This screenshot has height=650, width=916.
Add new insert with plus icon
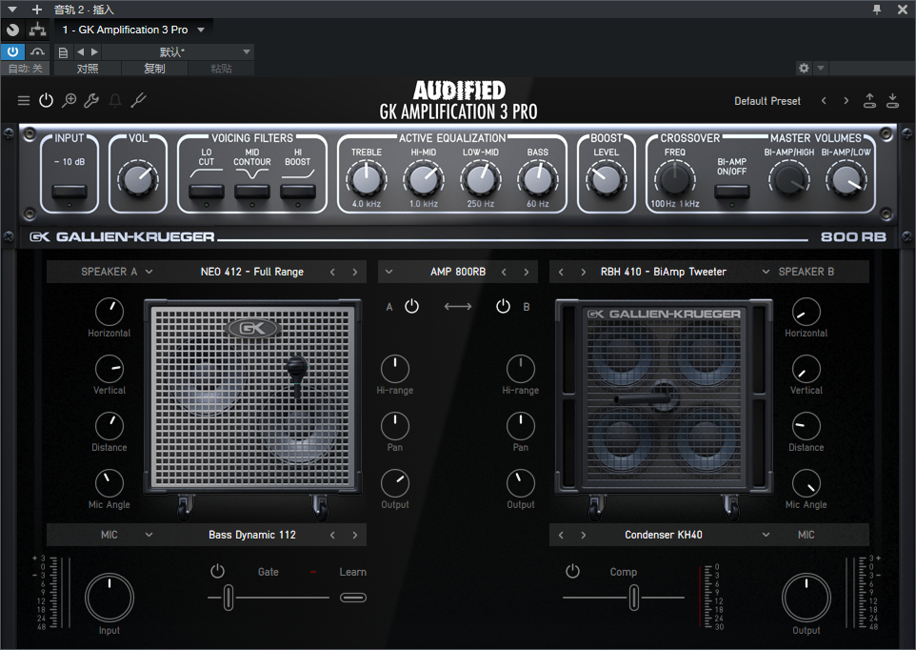(37, 10)
